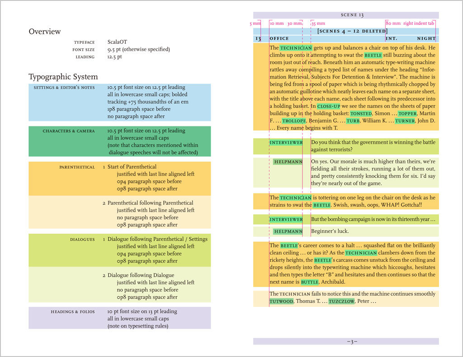463x357 pixels.
Task: Select 'Beginner's luck.' dialogue
Action: click(x=330, y=231)
